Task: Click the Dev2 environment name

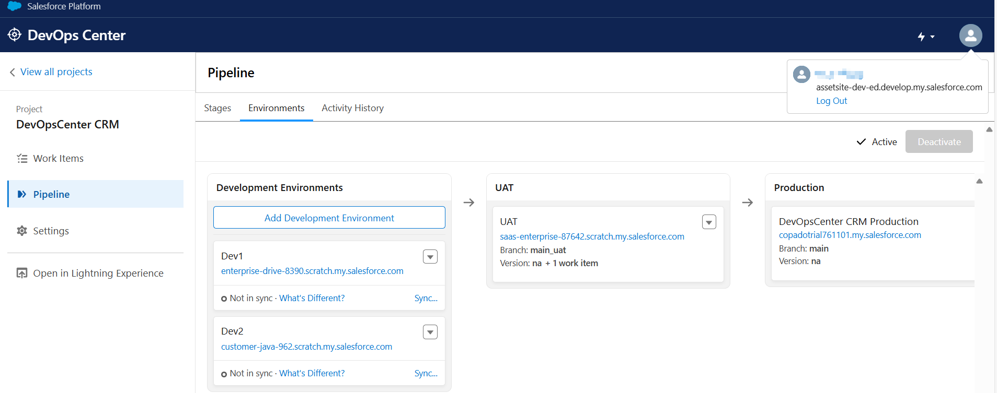Action: 232,331
